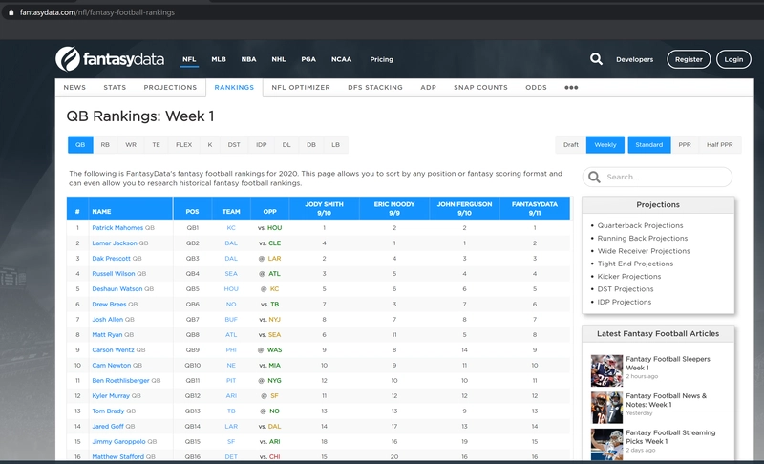The width and height of the screenshot is (764, 464).
Task: Open the Developers link
Action: coord(634,59)
